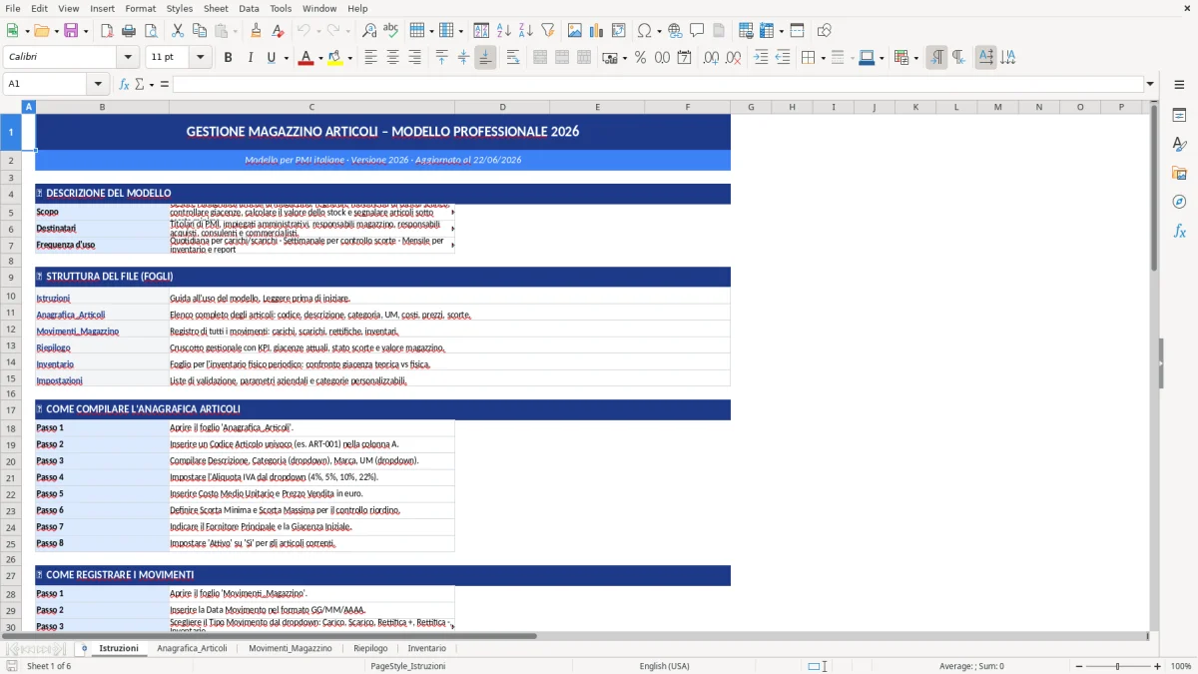
Task: Click the Copy icon
Action: coord(199,31)
